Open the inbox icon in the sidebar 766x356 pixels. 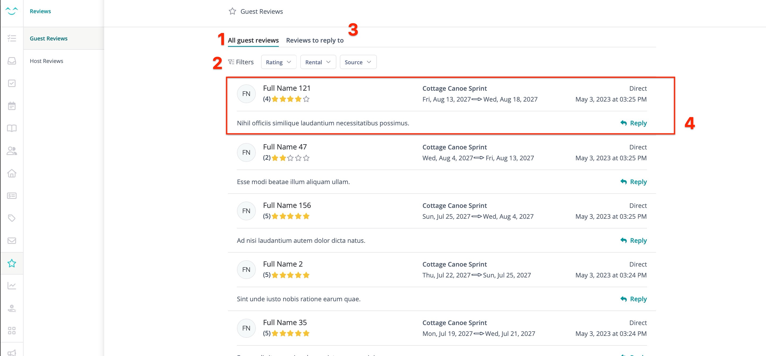12,61
